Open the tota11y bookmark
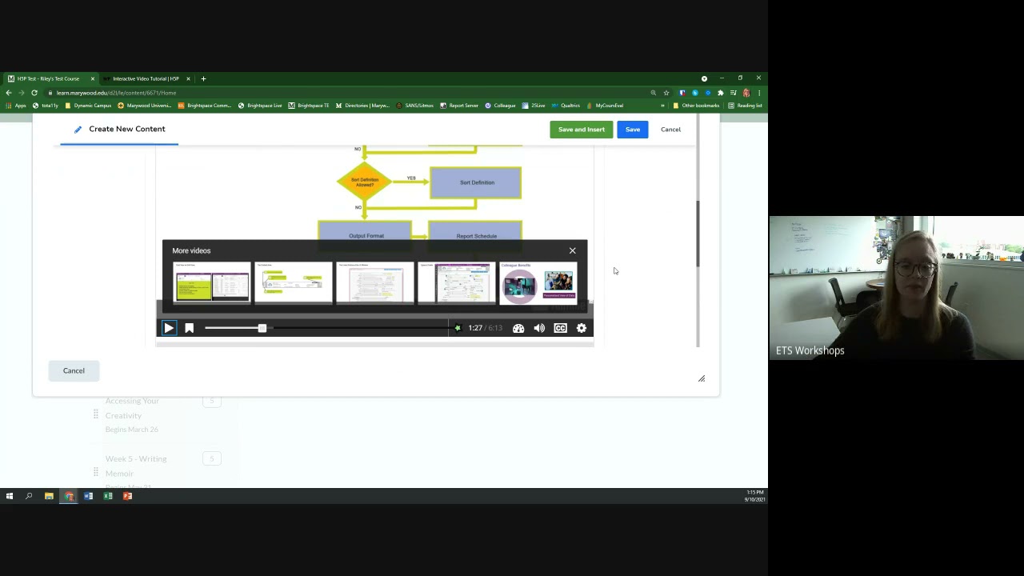Viewport: 1024px width, 576px height. (x=46, y=106)
